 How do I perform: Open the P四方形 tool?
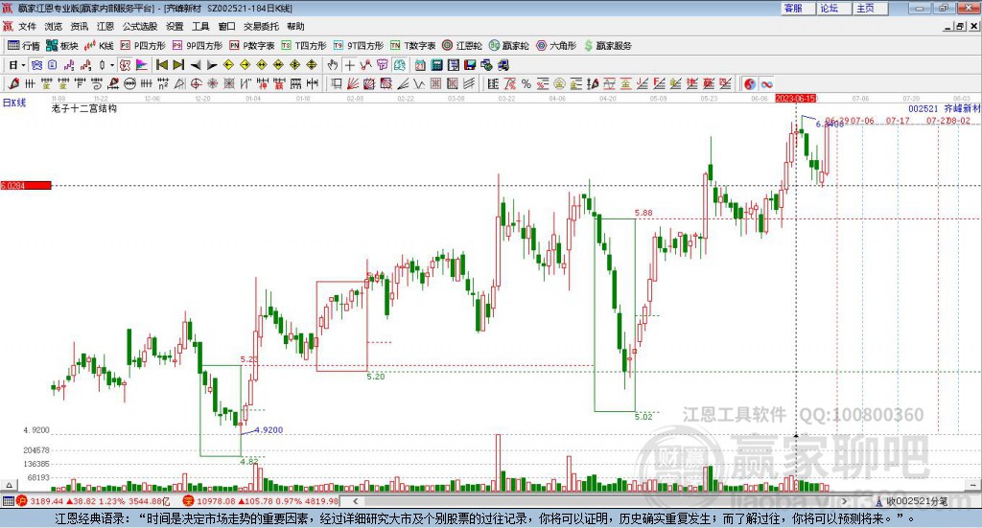click(143, 46)
